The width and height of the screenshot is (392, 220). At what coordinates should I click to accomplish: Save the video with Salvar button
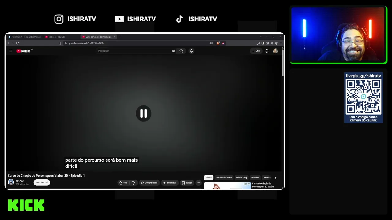pyautogui.click(x=187, y=183)
